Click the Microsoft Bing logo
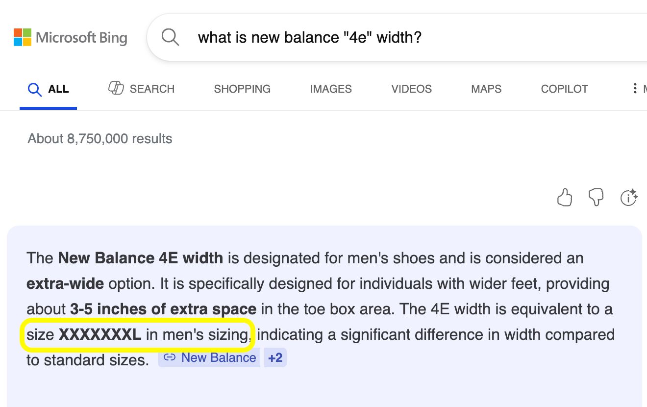Screen dimensions: 647x407 [70, 37]
